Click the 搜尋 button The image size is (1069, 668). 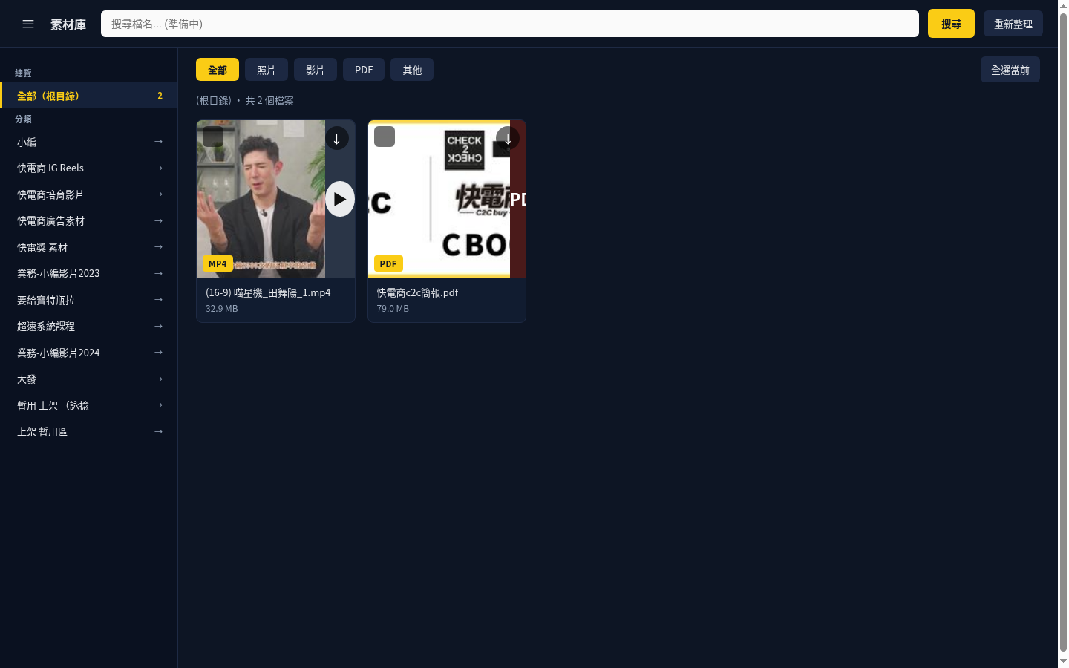tap(951, 24)
